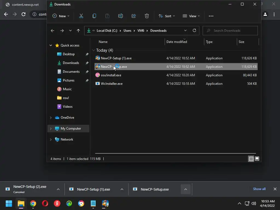
Task: Open the NewCP penguin taskbar icon
Action: pos(105,203)
